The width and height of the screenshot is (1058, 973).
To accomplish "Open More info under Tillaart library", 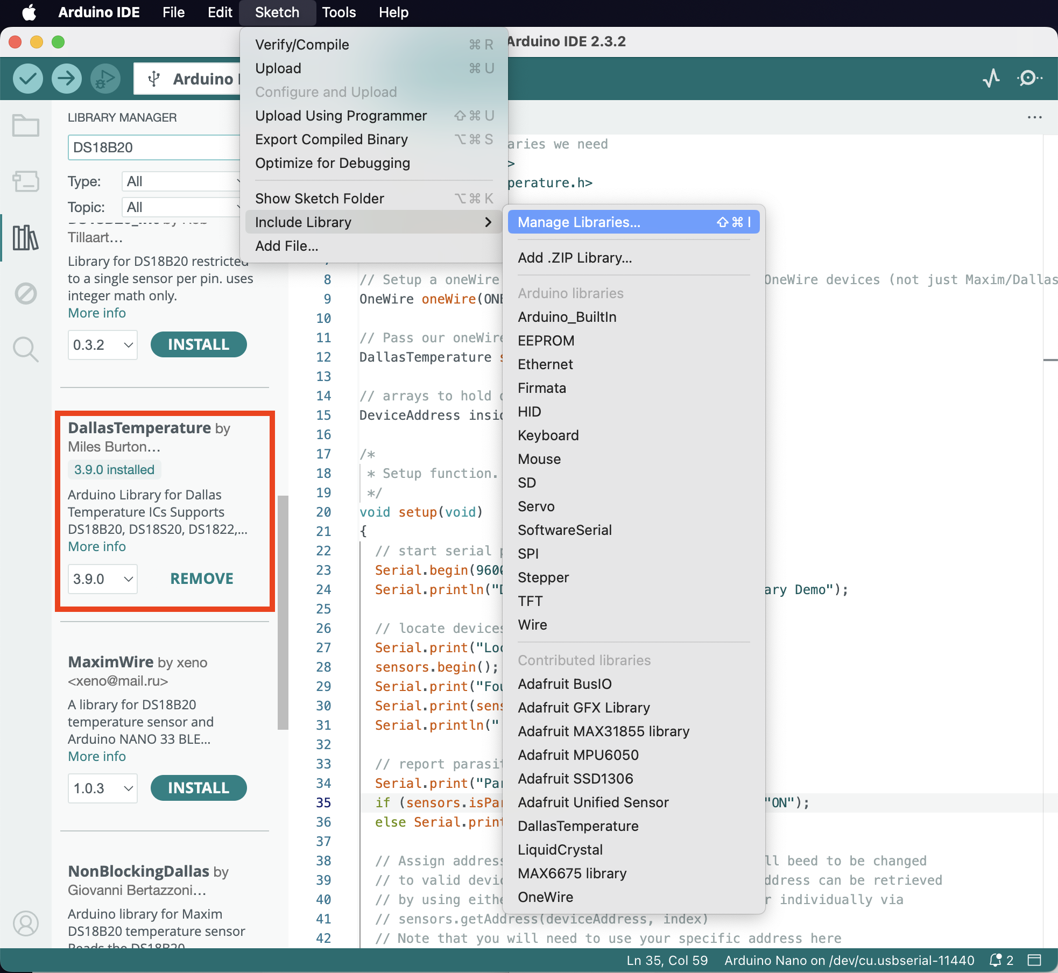I will click(97, 313).
